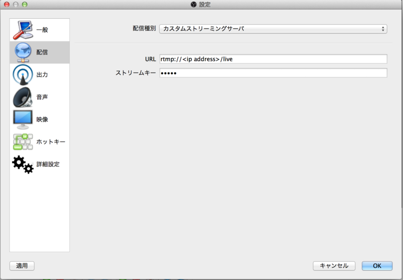Viewport: 403px width, 280px height.
Task: Select the ホットキー label in sidebar
Action: 51,142
